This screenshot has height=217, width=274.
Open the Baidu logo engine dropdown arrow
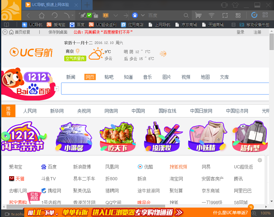[x=57, y=89]
